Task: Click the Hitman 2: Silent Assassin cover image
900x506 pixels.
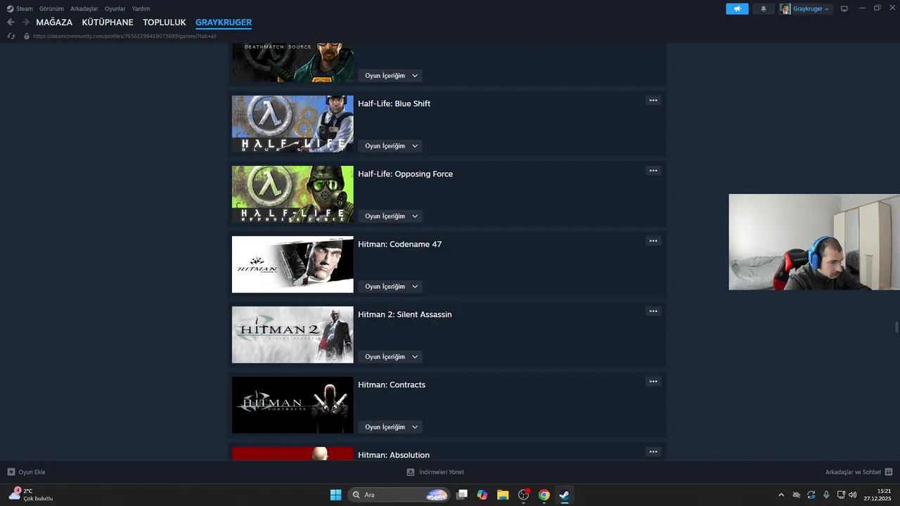Action: [x=292, y=335]
